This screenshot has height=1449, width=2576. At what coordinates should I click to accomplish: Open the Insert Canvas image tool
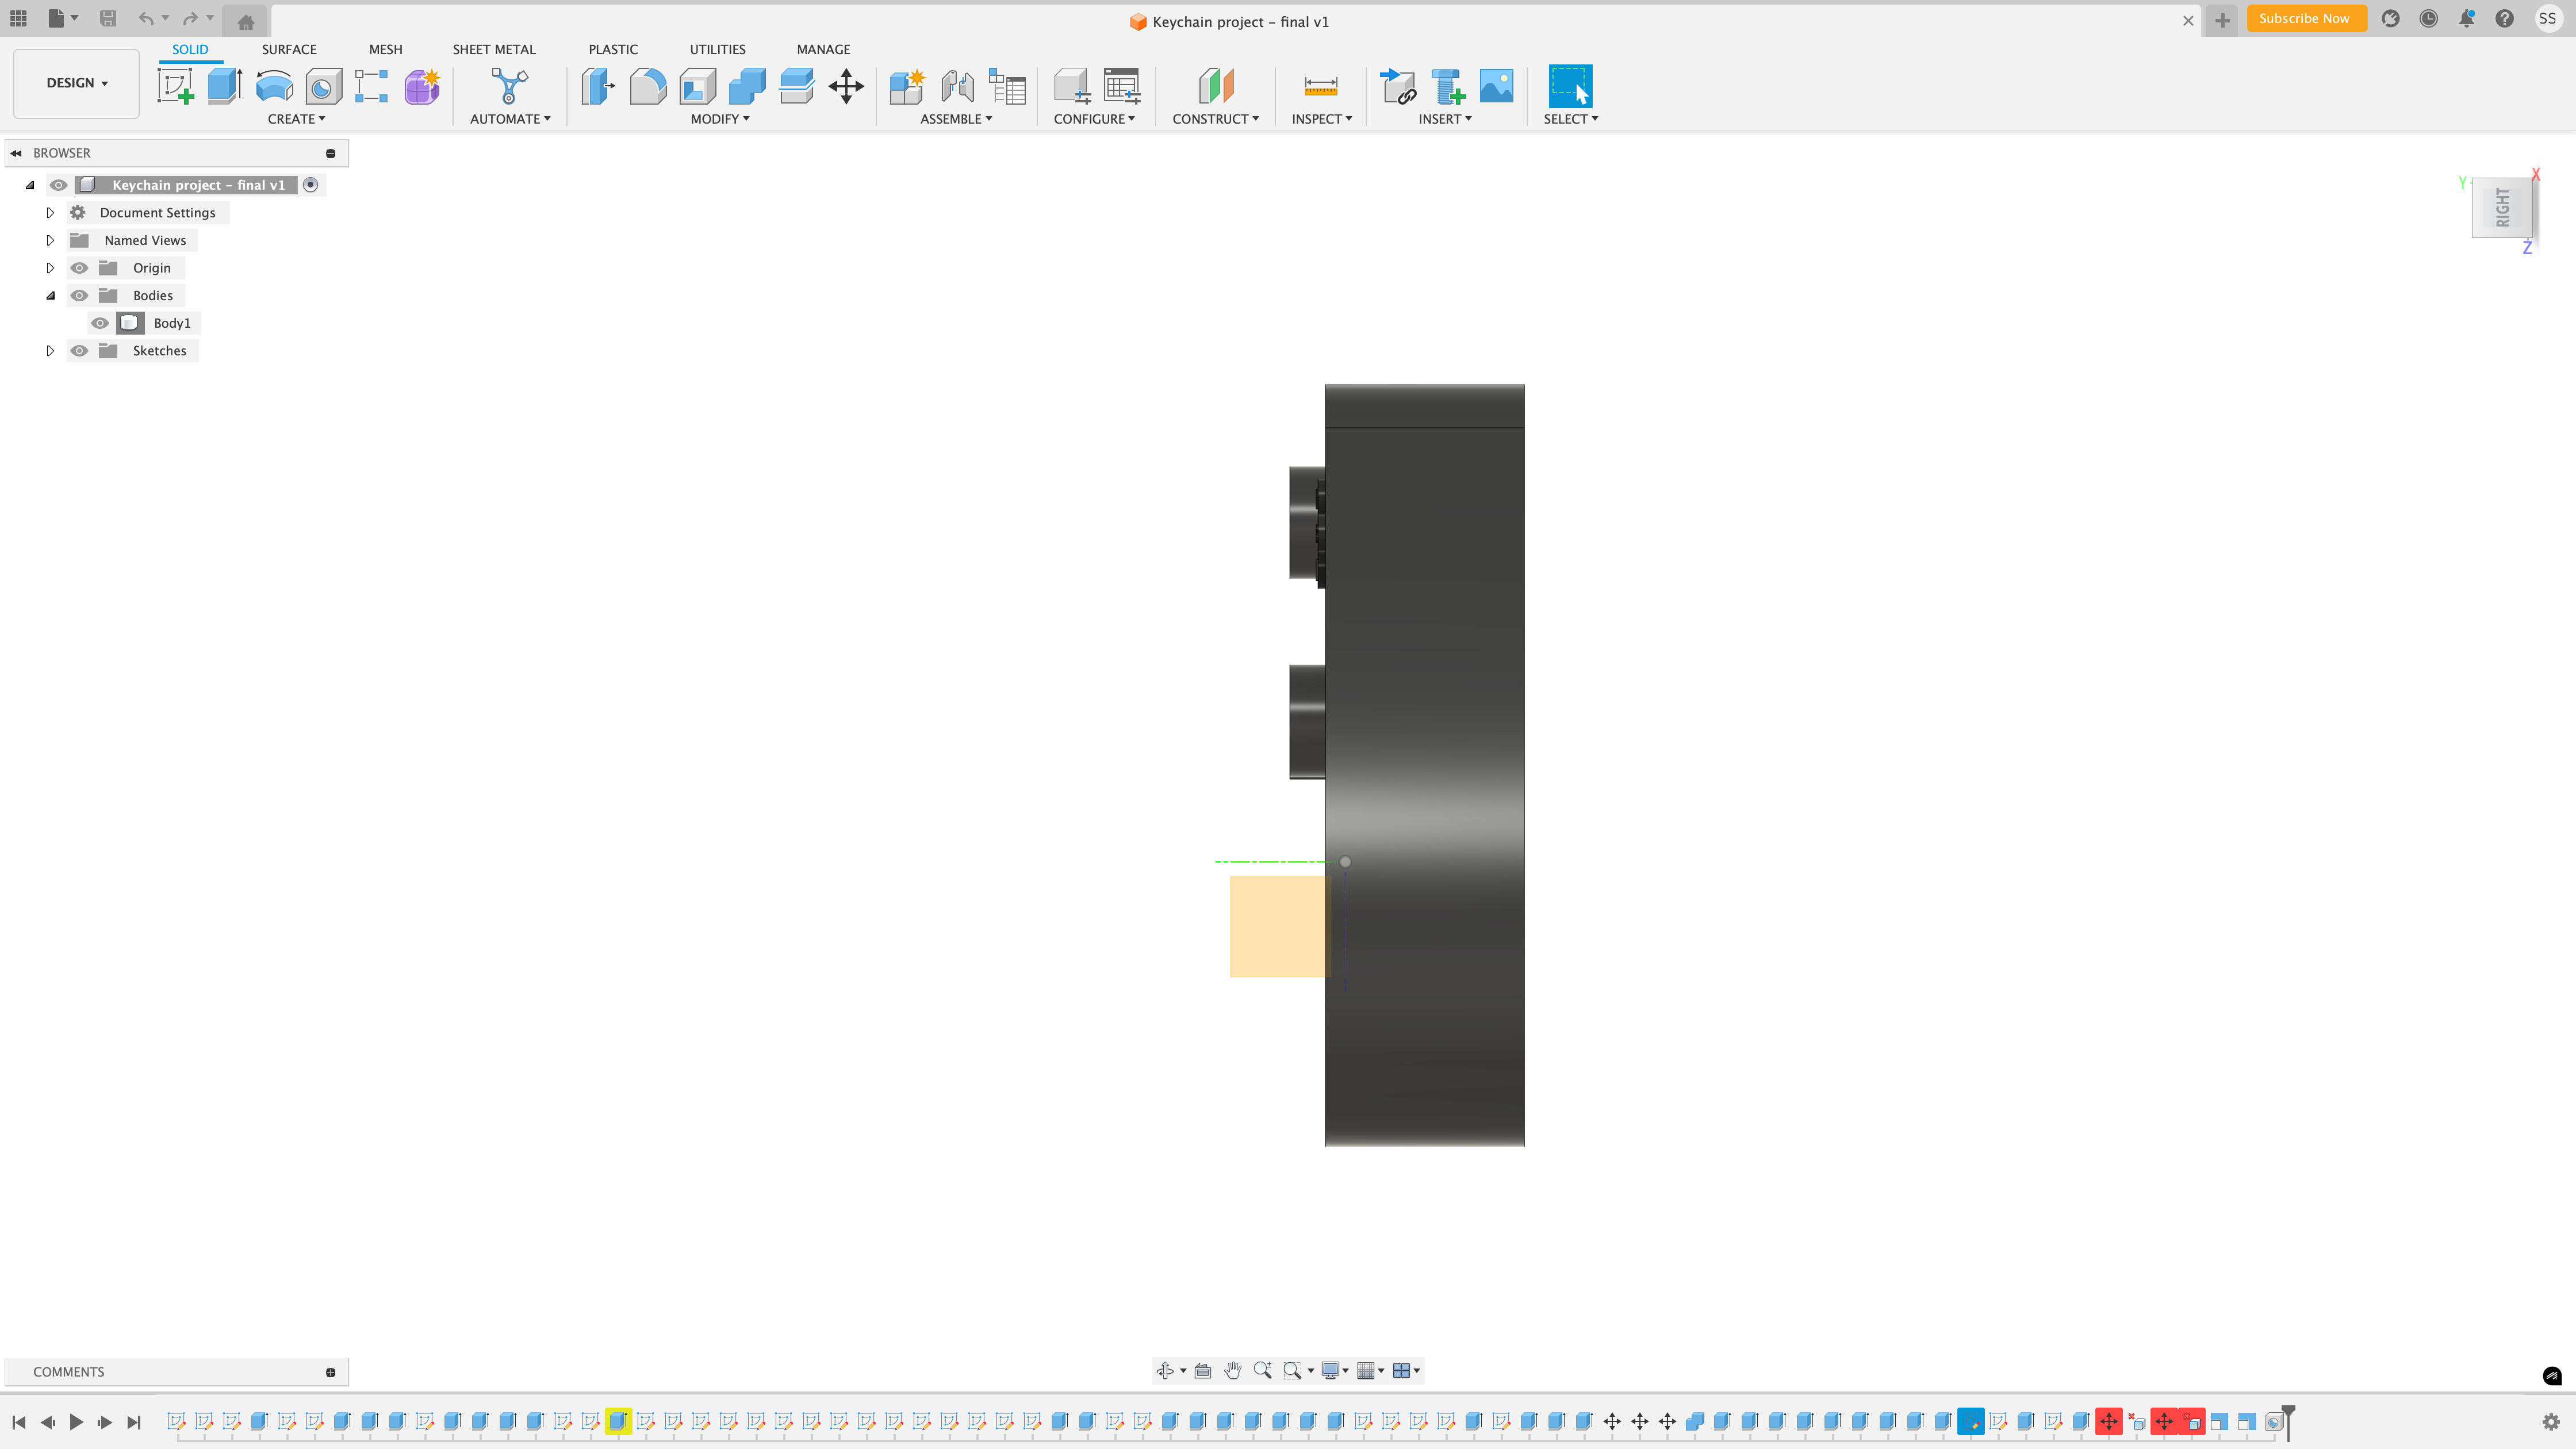pos(1496,86)
